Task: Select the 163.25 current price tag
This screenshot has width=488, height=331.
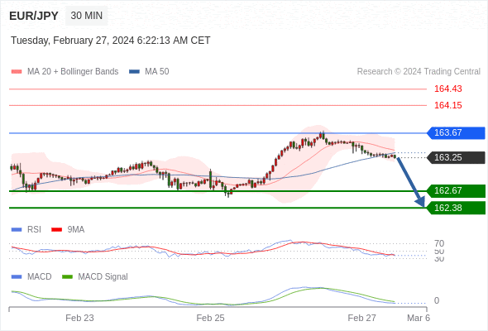Action: point(456,157)
